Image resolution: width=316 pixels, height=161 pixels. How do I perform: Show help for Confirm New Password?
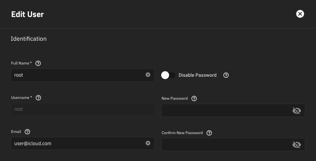tap(209, 133)
